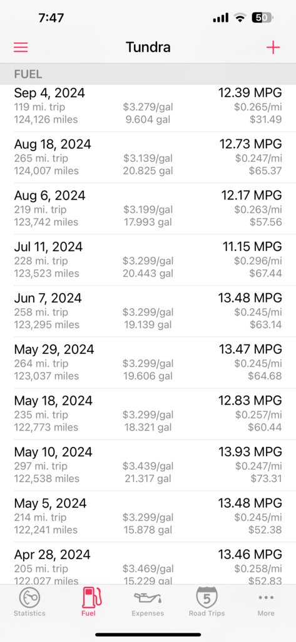Open the More ellipsis tab
Screen dimensions: 296x642
pos(266,602)
